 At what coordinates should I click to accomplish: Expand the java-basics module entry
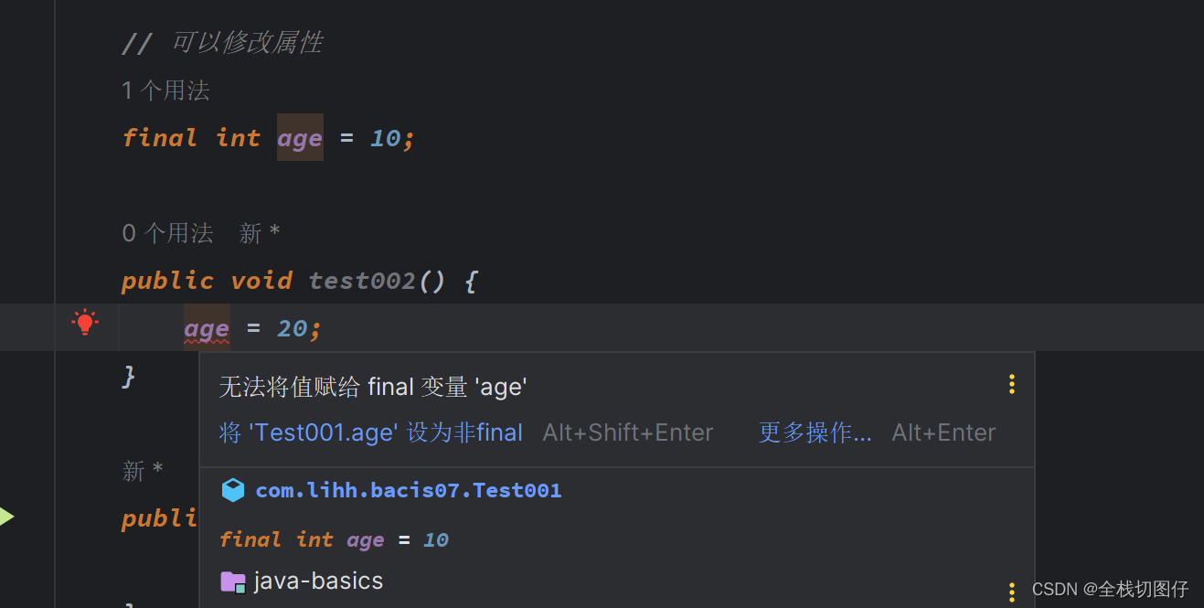(x=319, y=581)
